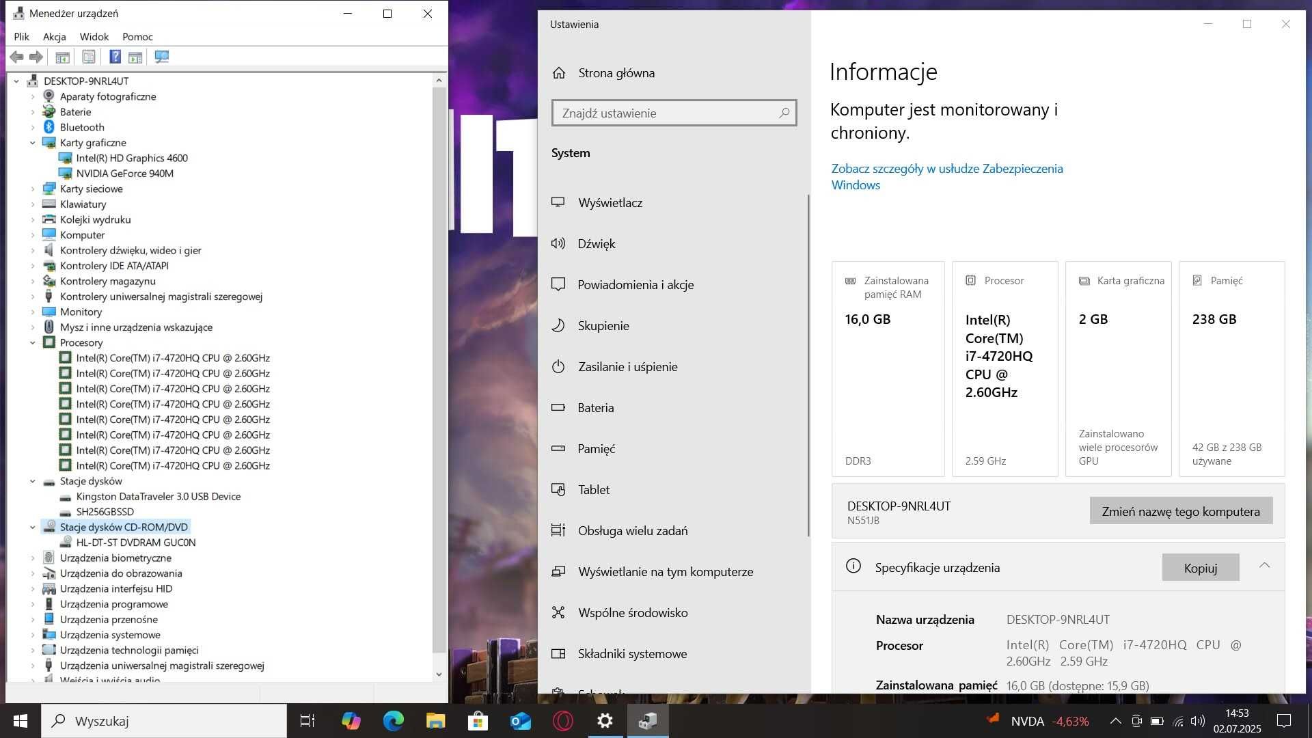This screenshot has width=1312, height=738.
Task: Click the Help question-mark toolbar icon
Action: 115,57
